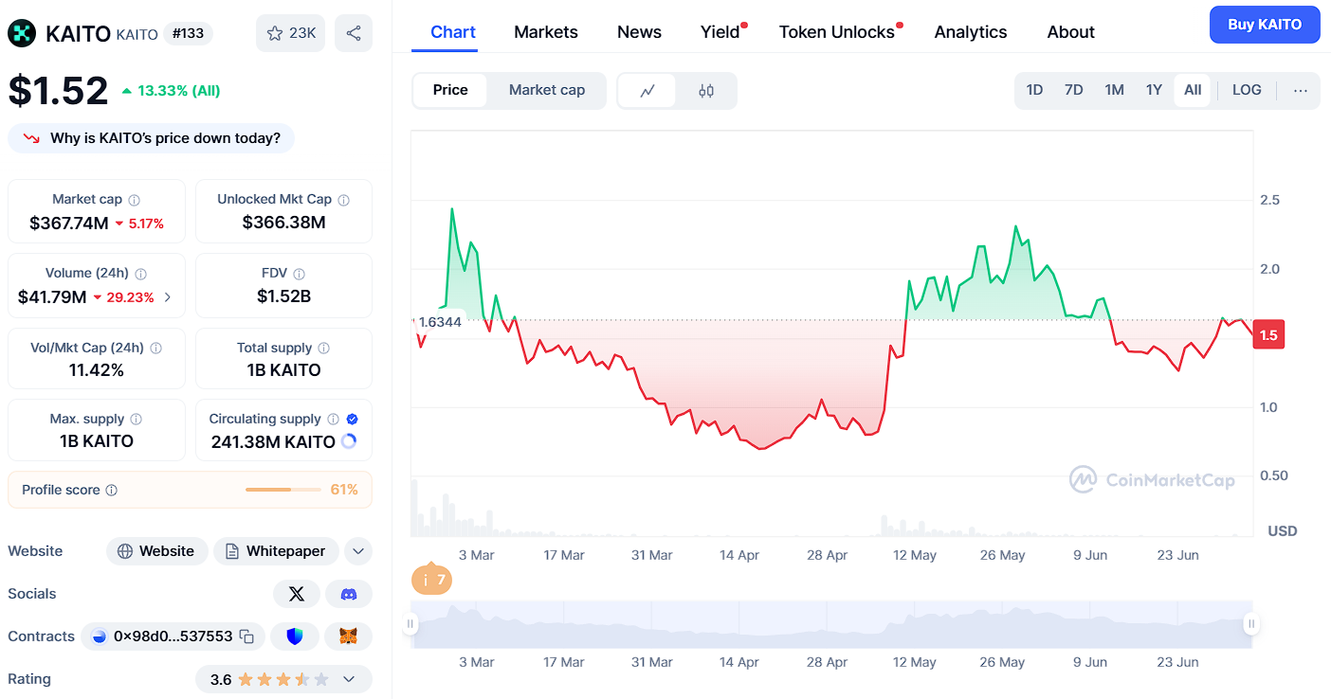Viewport: 1331px width, 699px height.
Task: Enable LOG scale on chart
Action: tap(1247, 90)
